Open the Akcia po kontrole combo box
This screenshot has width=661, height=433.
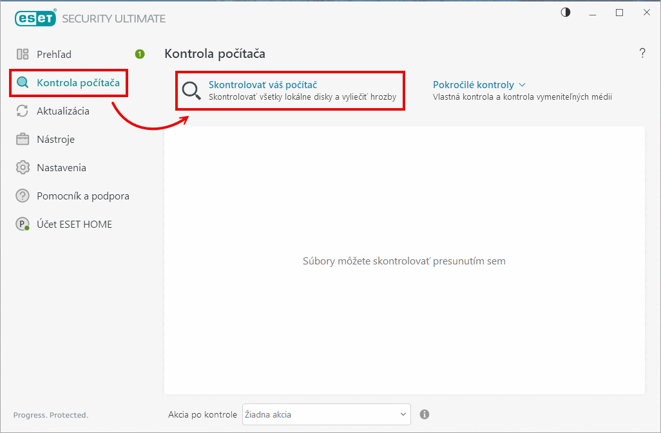click(326, 414)
